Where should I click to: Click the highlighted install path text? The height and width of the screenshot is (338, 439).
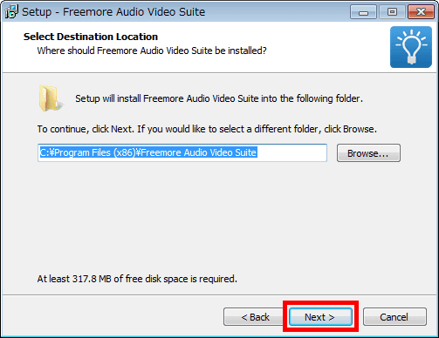click(x=148, y=152)
